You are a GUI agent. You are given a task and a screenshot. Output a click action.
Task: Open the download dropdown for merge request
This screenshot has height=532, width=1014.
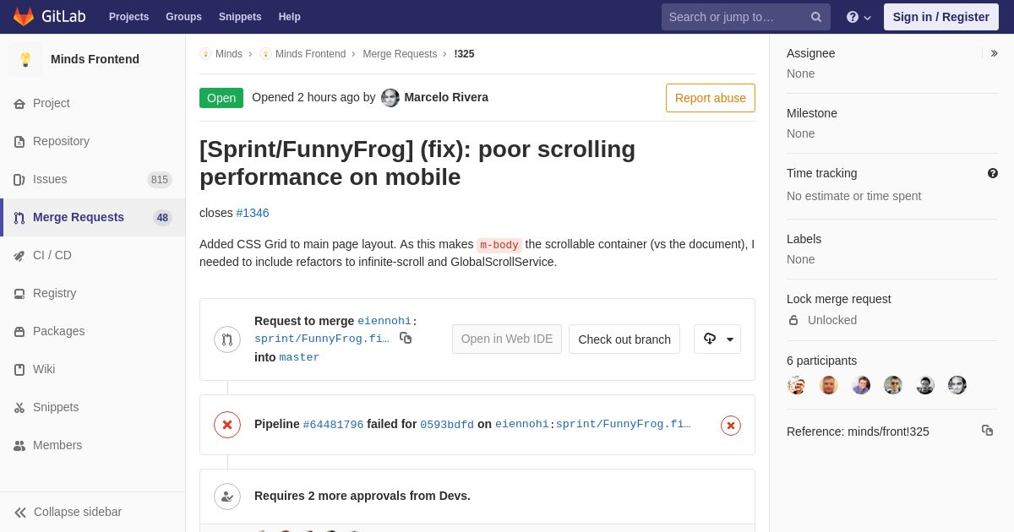tap(717, 339)
